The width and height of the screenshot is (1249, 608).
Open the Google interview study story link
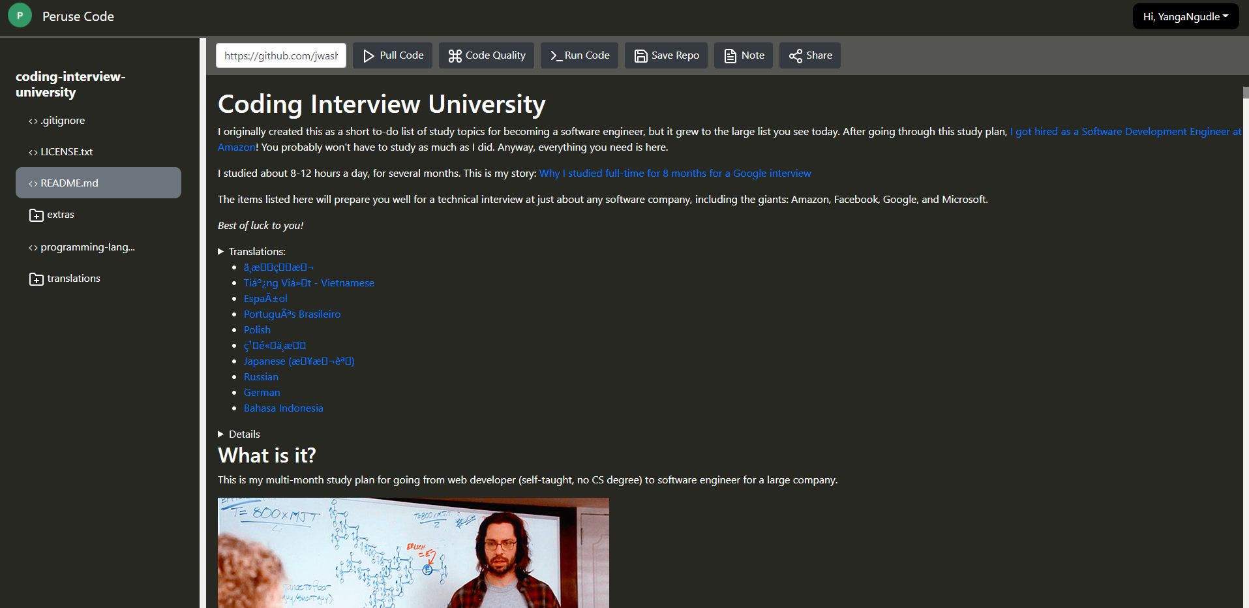click(x=675, y=174)
